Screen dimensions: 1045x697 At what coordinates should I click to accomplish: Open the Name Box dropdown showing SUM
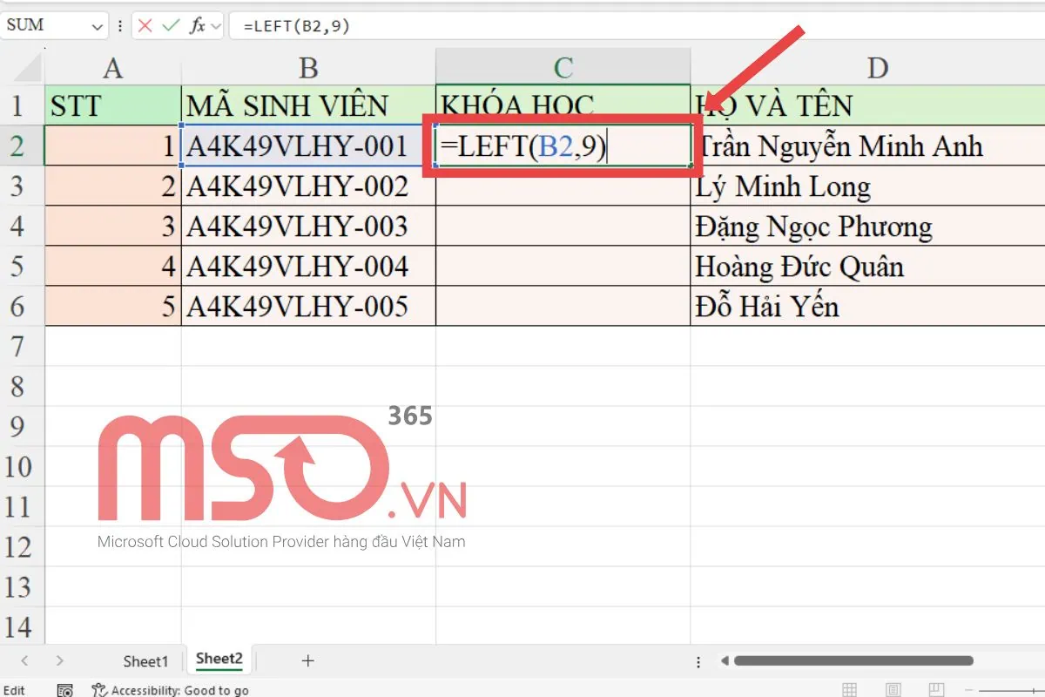97,25
